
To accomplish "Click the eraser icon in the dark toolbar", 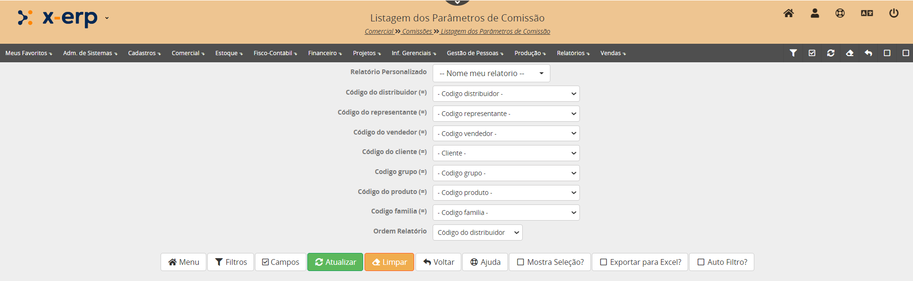I will 850,53.
